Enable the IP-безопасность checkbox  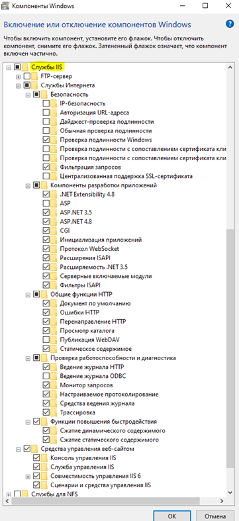46,103
